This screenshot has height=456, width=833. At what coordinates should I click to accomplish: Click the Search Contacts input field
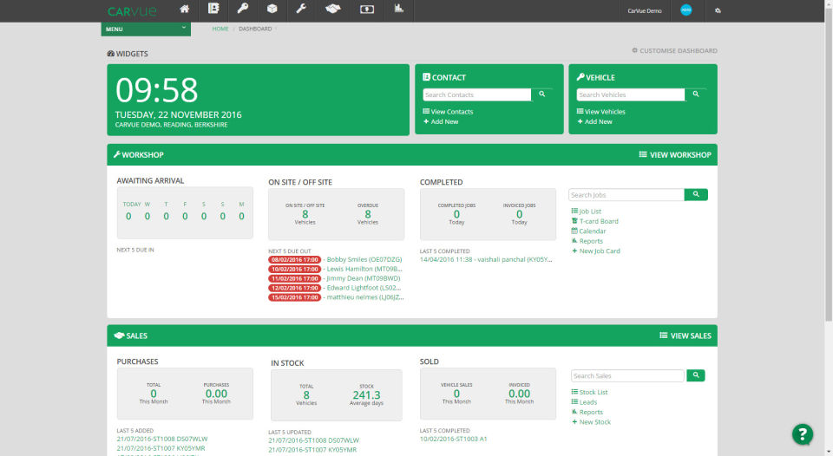coord(476,94)
